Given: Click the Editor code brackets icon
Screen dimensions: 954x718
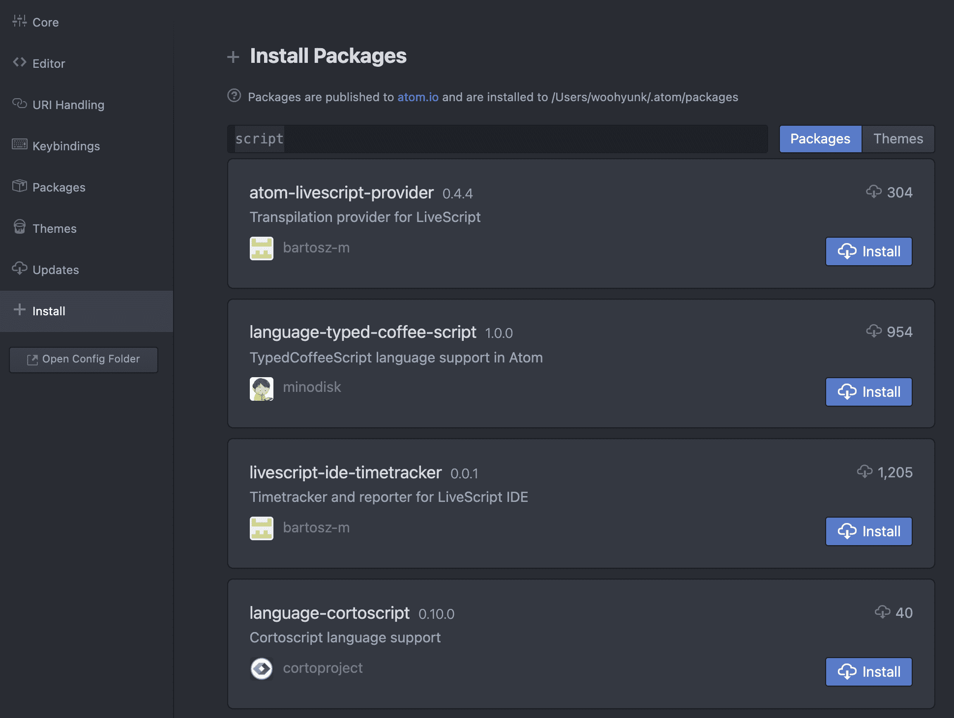Looking at the screenshot, I should click(20, 62).
